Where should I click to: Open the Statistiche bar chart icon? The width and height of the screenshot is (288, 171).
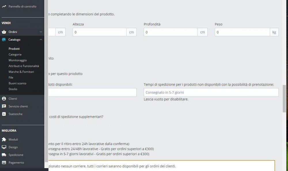pos(4,114)
